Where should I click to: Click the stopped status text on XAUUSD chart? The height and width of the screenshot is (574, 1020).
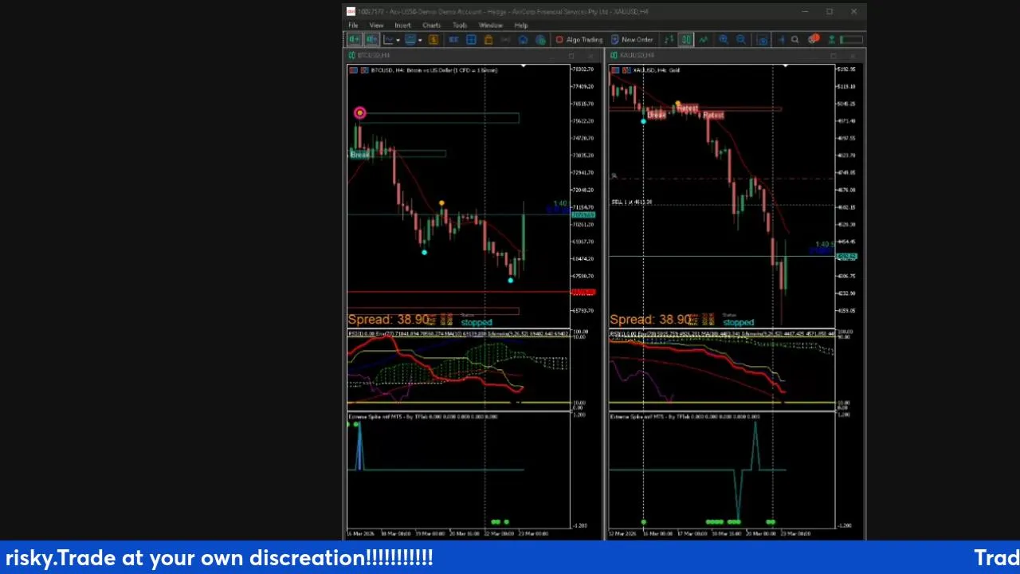click(x=738, y=323)
